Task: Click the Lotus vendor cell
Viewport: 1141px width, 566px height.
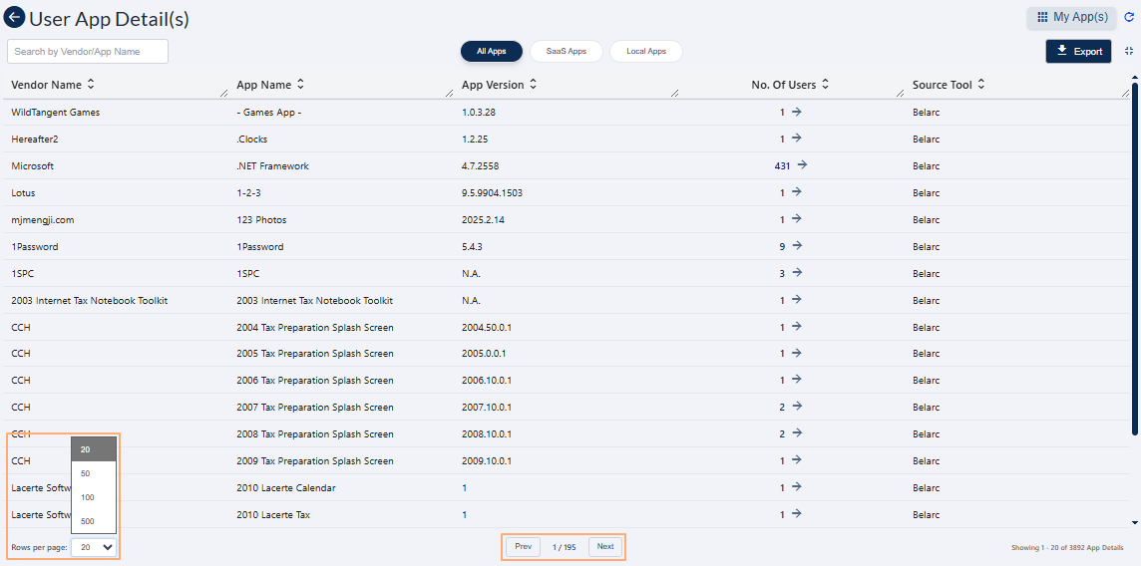Action: coord(23,192)
